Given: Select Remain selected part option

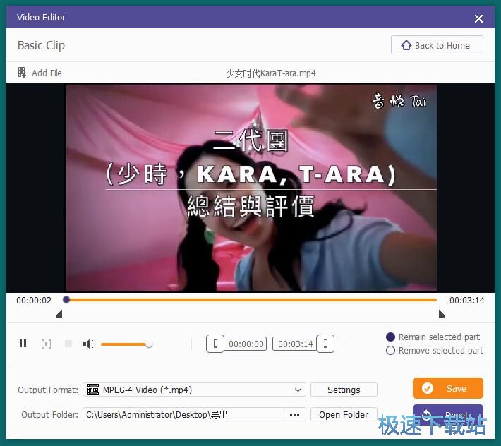Looking at the screenshot, I should click(x=433, y=337).
